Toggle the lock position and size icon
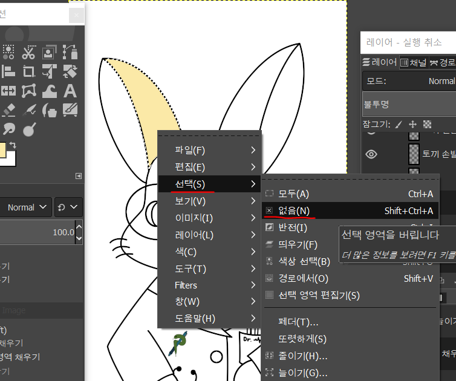This screenshot has height=381, width=456. (412, 125)
